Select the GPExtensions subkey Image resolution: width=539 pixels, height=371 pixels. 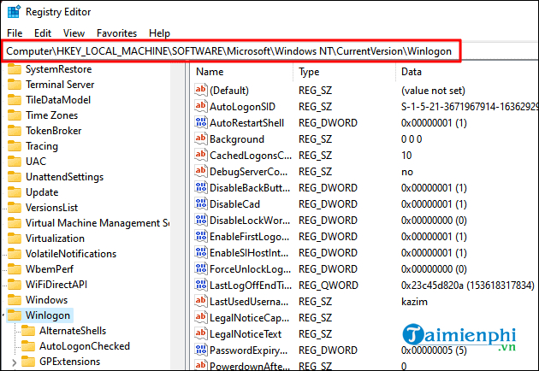click(x=70, y=362)
